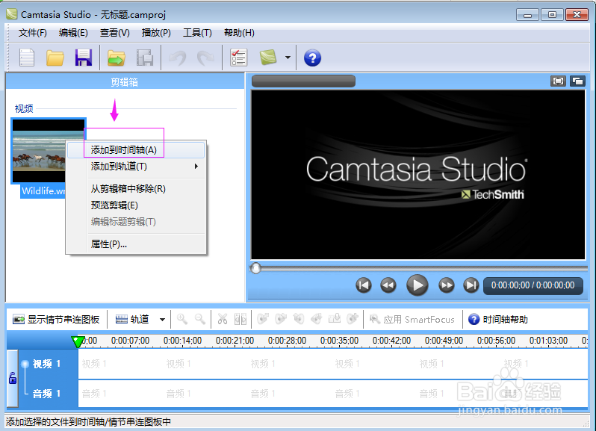Open 属性(P)... from context menu
Screen dimensions: 596x431
click(136, 244)
